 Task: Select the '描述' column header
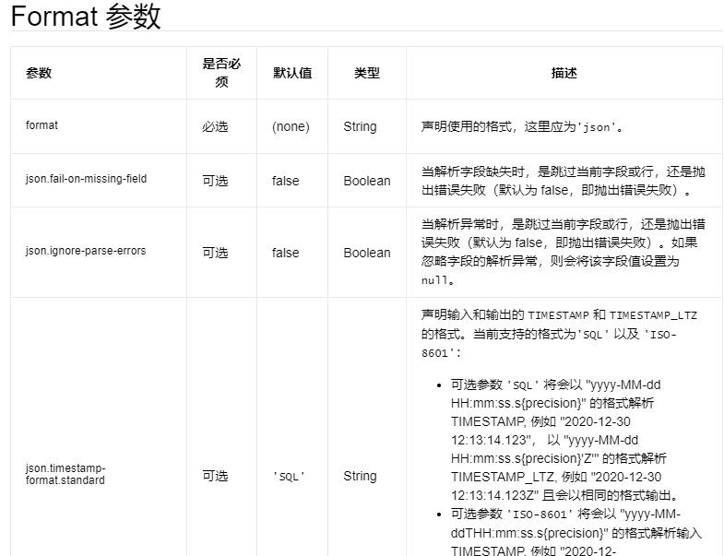[564, 73]
